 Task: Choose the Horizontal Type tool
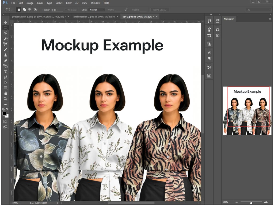tap(5, 72)
